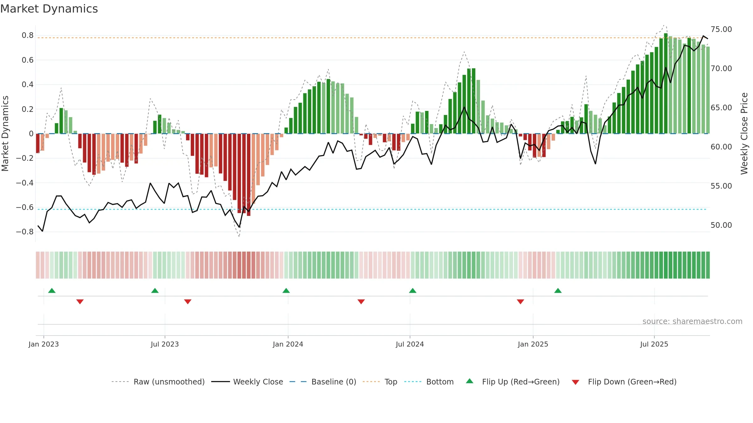Screen dimensions: 753x423
Task: Click the 0.8 left axis tick label
Action: [28, 35]
